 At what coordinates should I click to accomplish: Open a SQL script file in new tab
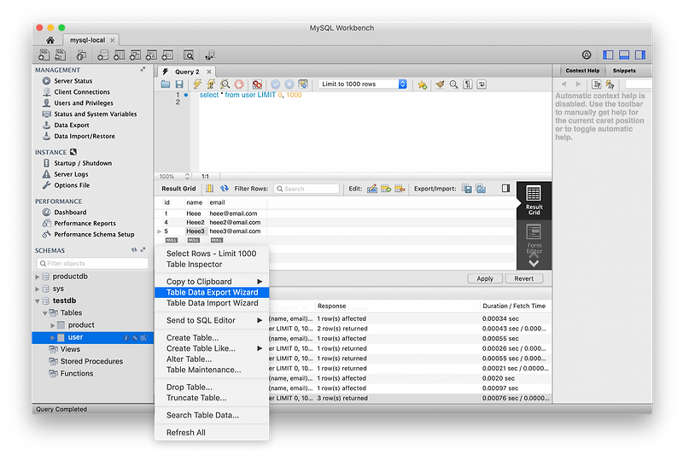(61, 55)
